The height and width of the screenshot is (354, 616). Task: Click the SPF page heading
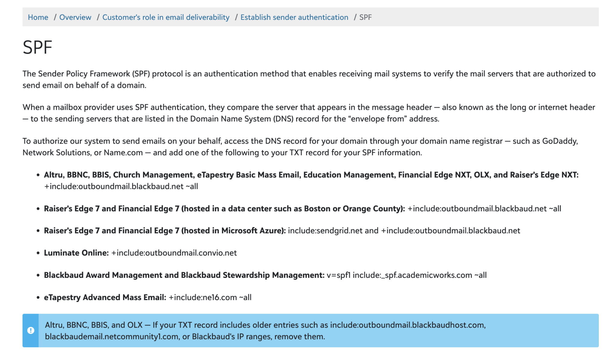pyautogui.click(x=37, y=47)
